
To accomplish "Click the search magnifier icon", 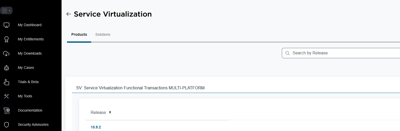I will (x=288, y=53).
